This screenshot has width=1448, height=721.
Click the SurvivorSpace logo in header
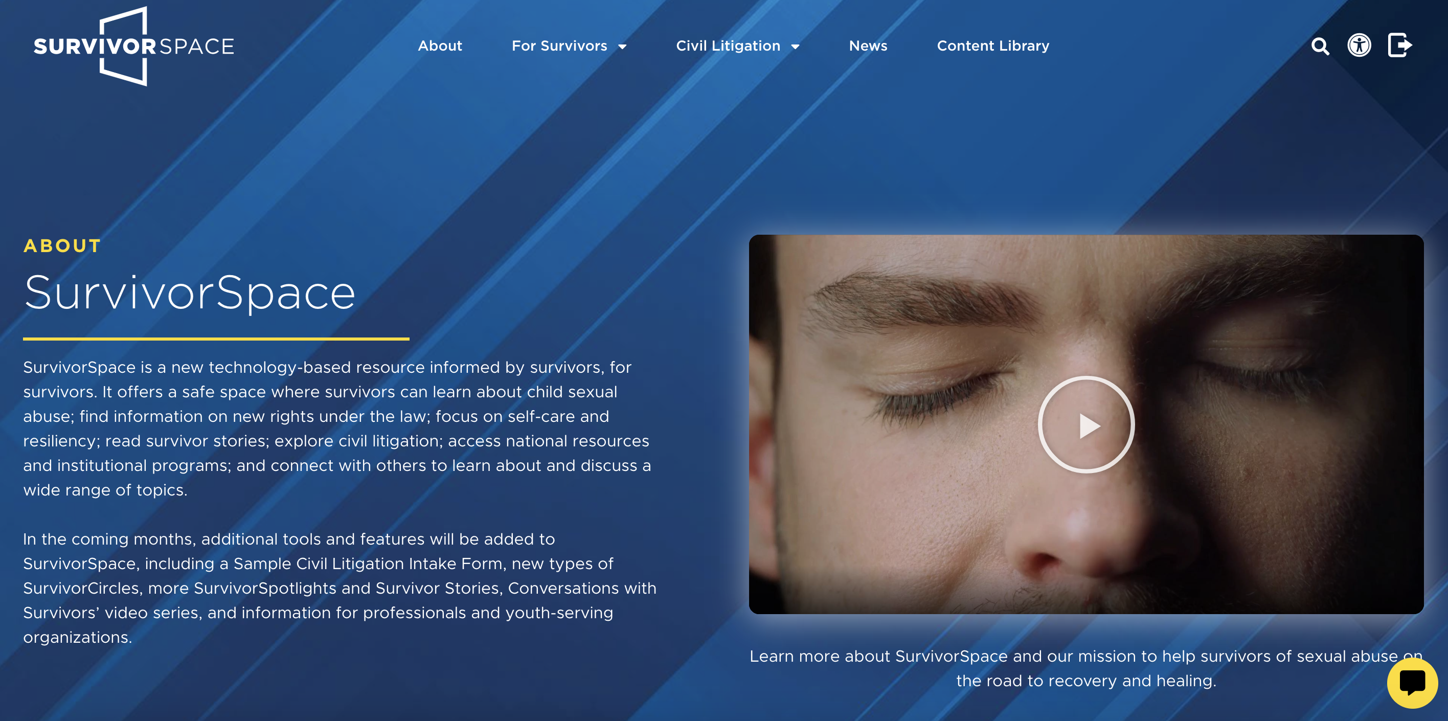point(134,46)
